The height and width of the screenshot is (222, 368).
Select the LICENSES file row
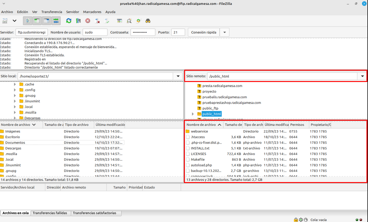pyautogui.click(x=258, y=154)
